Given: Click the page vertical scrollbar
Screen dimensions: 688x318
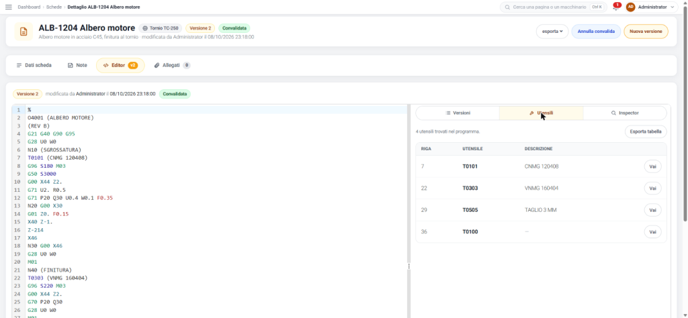Looking at the screenshot, I should point(685,114).
